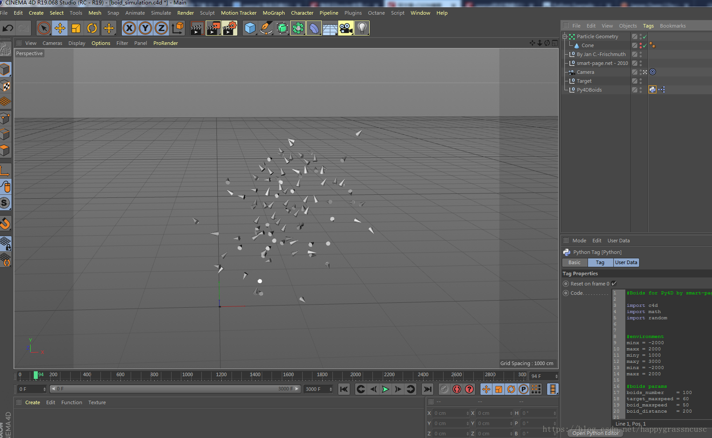The width and height of the screenshot is (712, 438).
Task: Click the Undo arrow icon
Action: (x=8, y=28)
